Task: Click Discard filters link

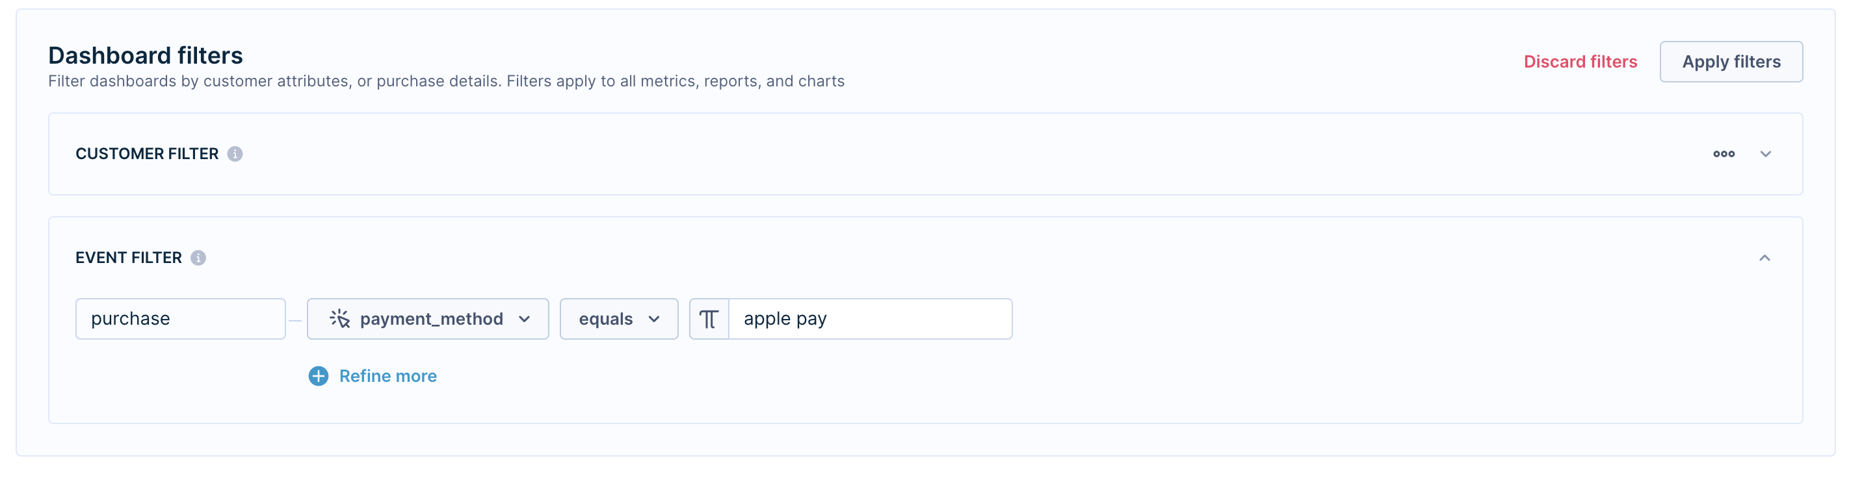Action: [x=1580, y=62]
